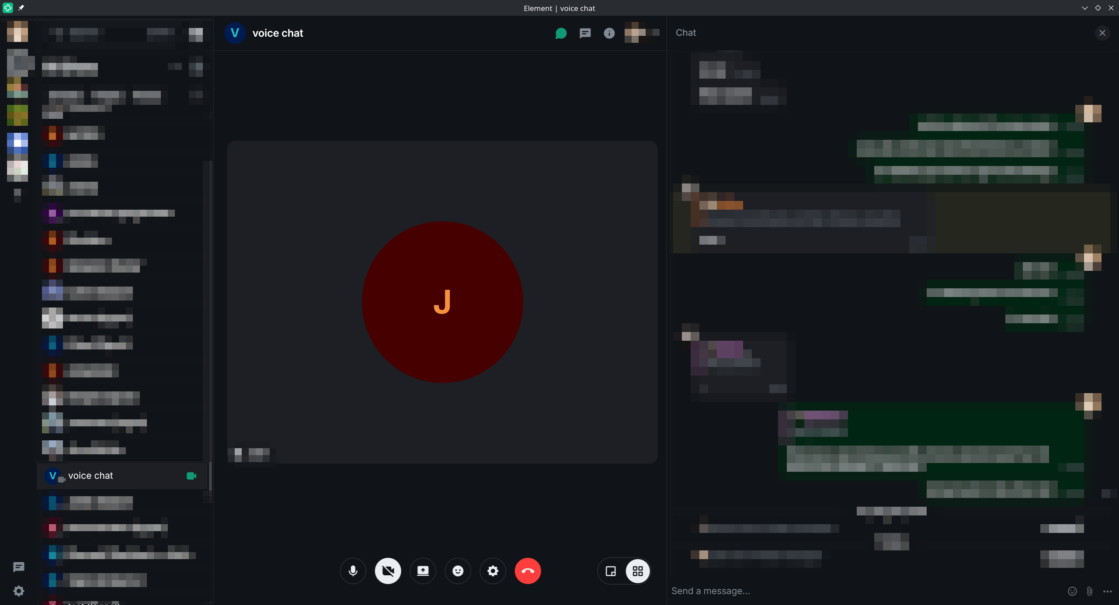Viewport: 1119px width, 605px height.
Task: Click the green chat bubble icon
Action: tap(561, 33)
